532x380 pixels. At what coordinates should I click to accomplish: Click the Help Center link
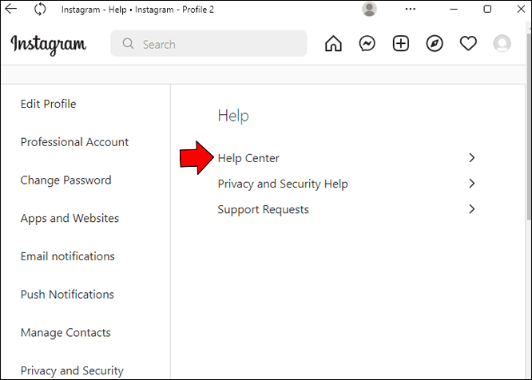click(248, 158)
